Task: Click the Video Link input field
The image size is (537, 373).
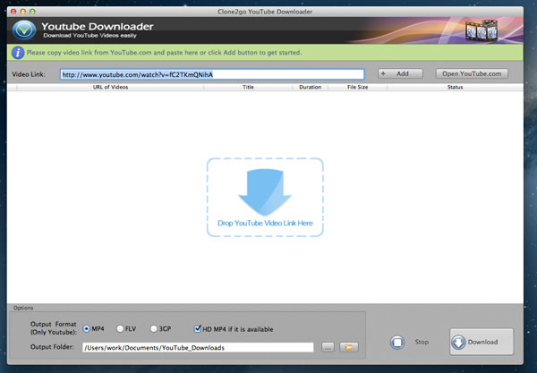Action: [212, 74]
